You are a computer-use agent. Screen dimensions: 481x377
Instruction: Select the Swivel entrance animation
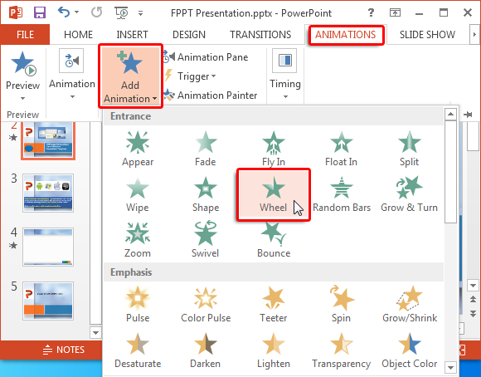[x=205, y=240]
